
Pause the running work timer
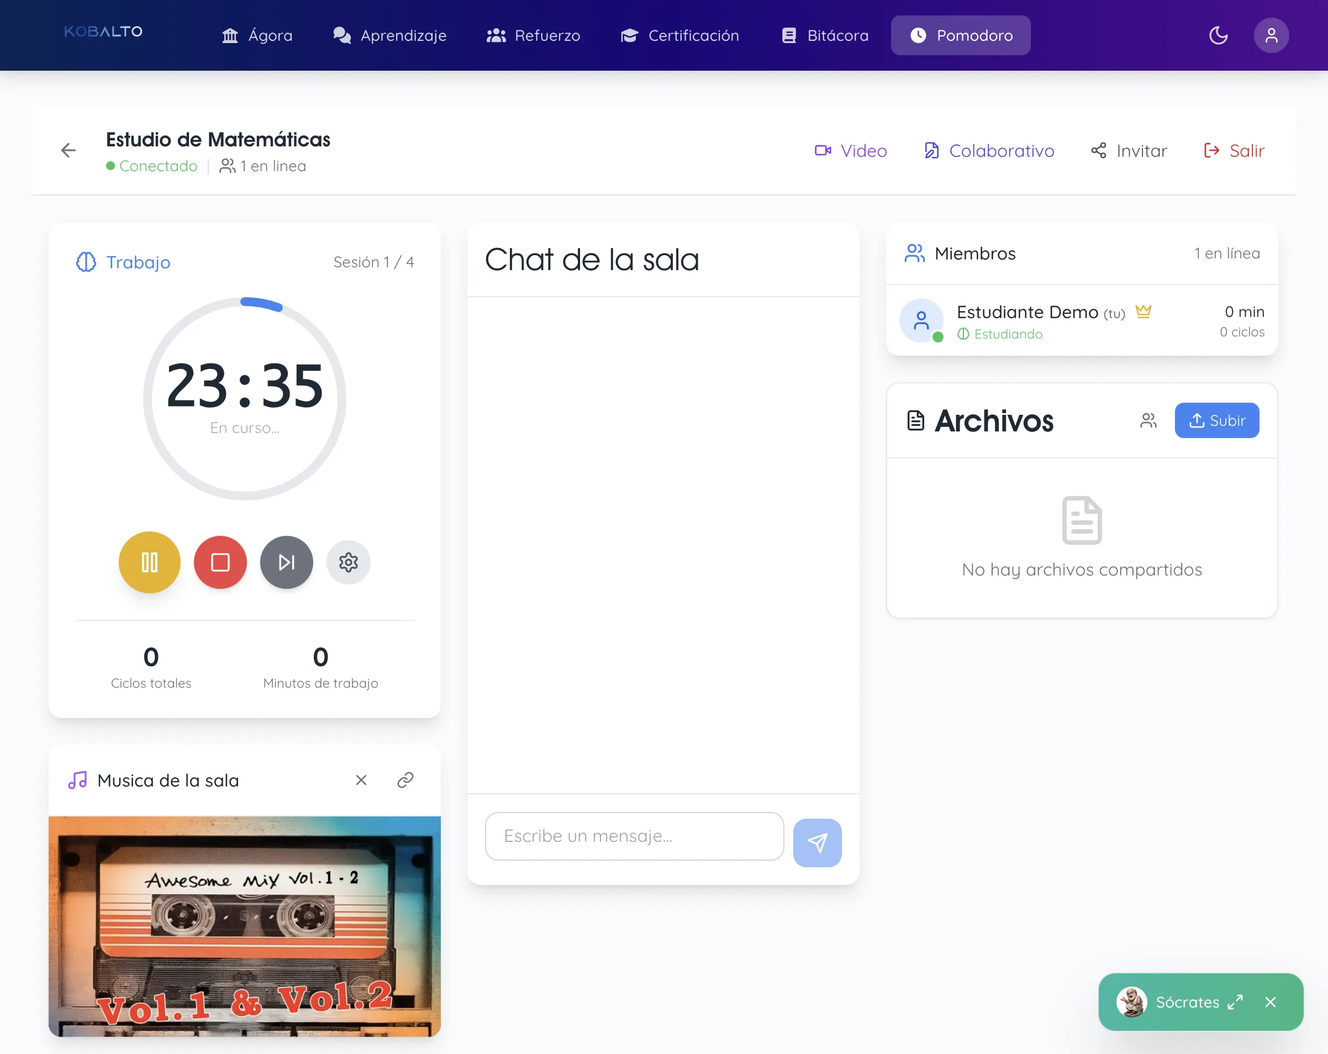click(149, 562)
